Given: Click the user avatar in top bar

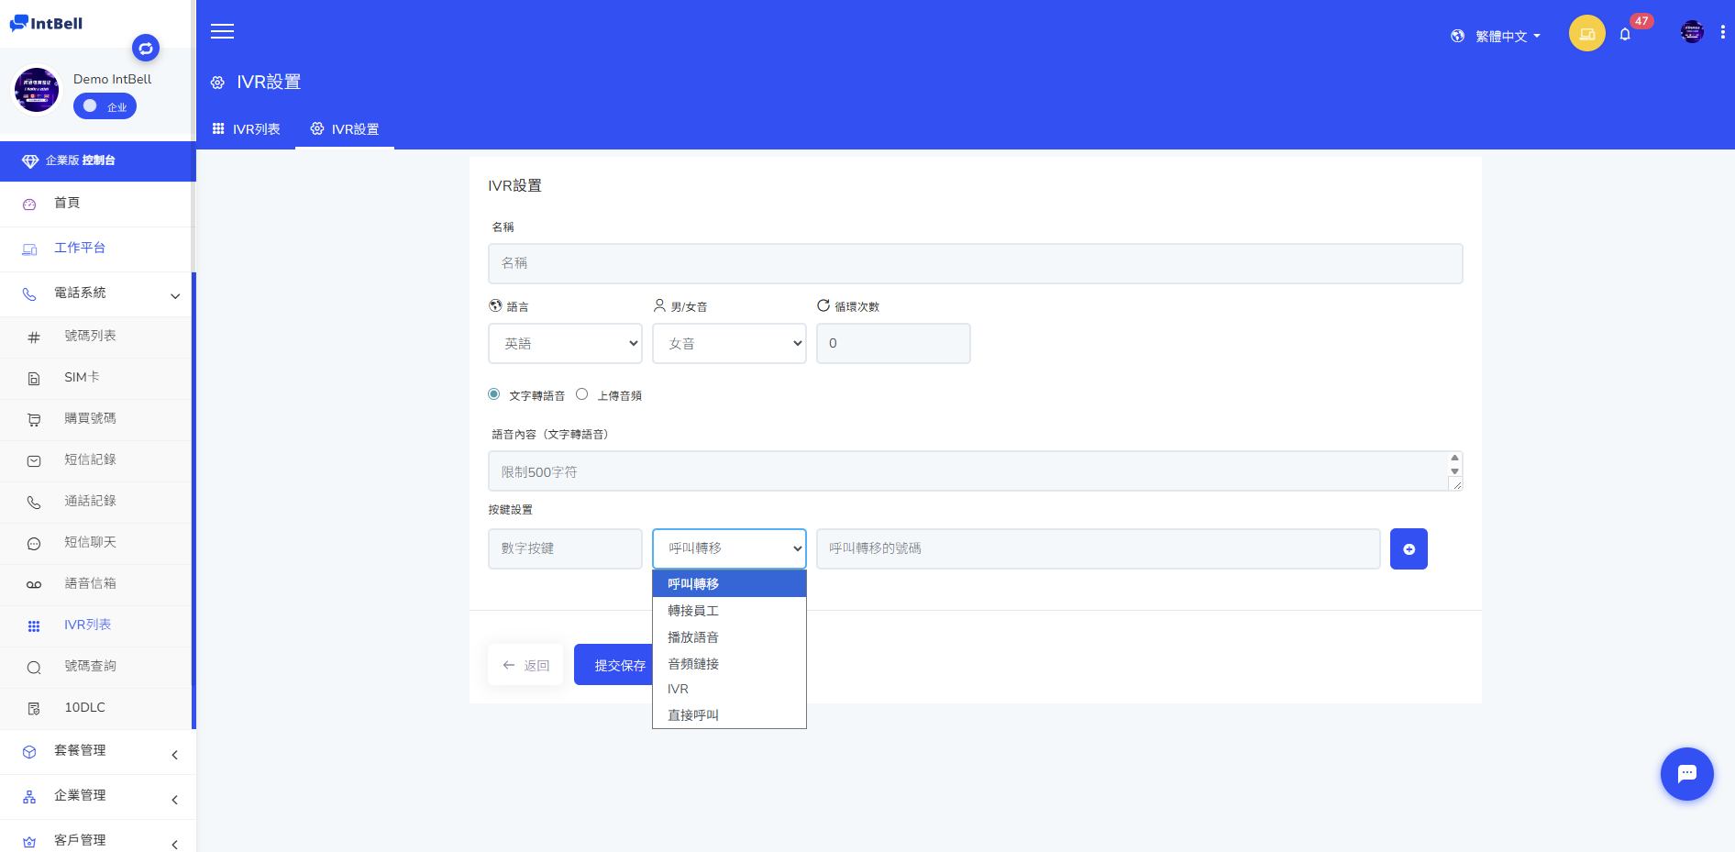Looking at the screenshot, I should [x=1692, y=32].
